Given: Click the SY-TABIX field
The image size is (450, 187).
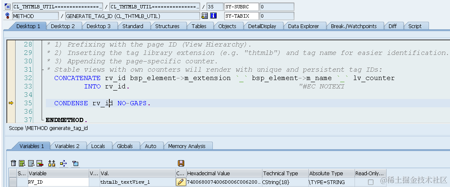Looking at the screenshot, I should [x=242, y=16].
